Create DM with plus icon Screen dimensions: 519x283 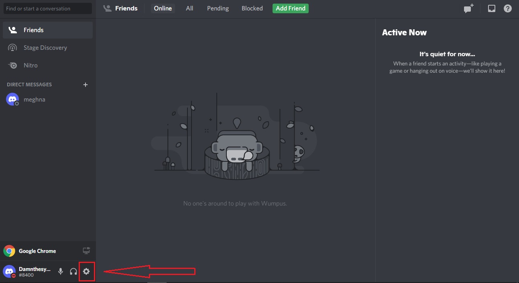[x=85, y=85]
